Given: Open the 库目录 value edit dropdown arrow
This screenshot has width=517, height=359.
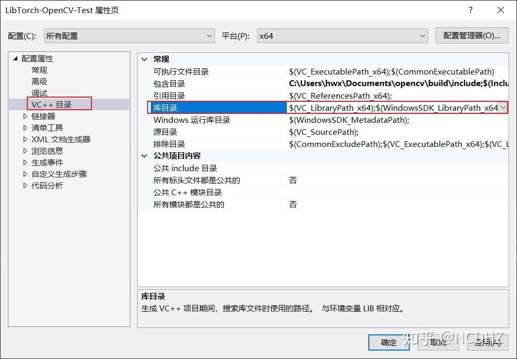Looking at the screenshot, I should pyautogui.click(x=503, y=108).
